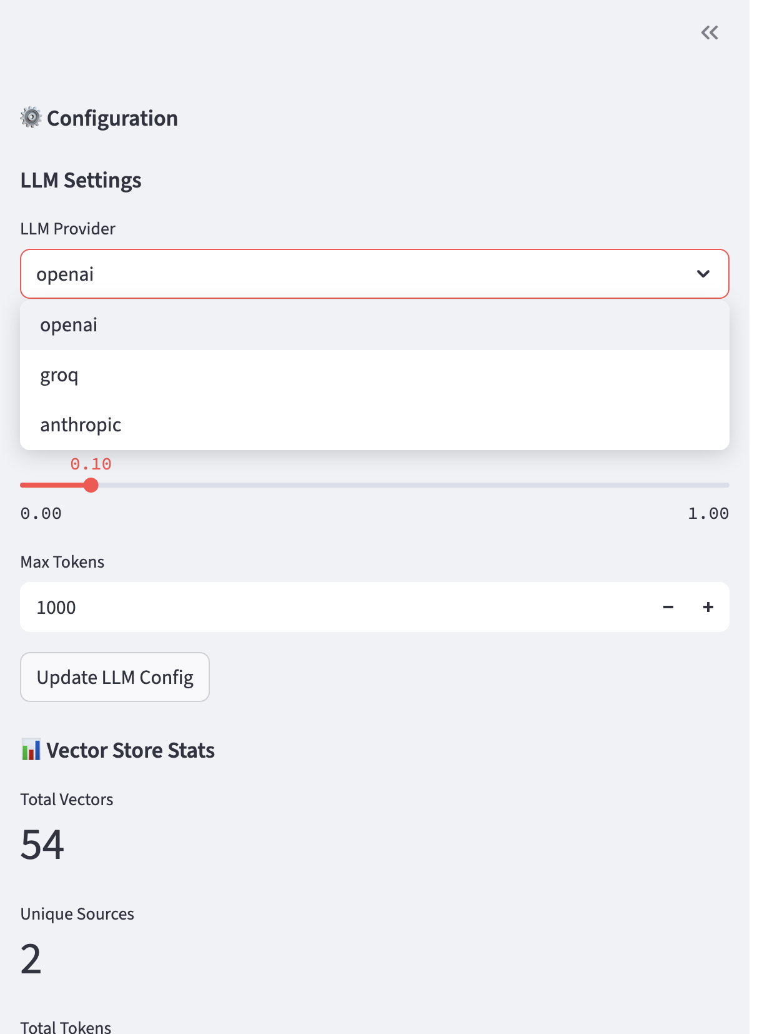Click the Update LLM Config button
Viewport: 777px width, 1034px height.
(115, 677)
